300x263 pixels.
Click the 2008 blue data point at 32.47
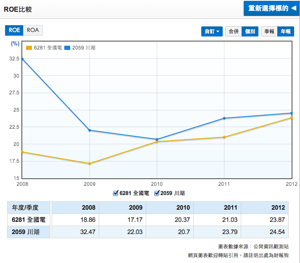click(22, 59)
